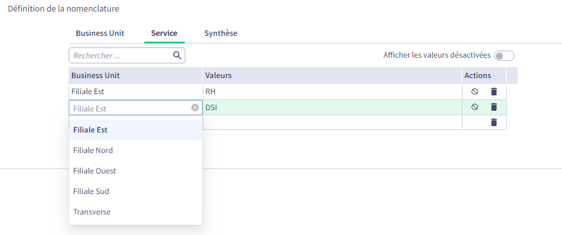562x235 pixels.
Task: Toggle Afficher les valeurs désactivées switch
Action: pyautogui.click(x=504, y=56)
